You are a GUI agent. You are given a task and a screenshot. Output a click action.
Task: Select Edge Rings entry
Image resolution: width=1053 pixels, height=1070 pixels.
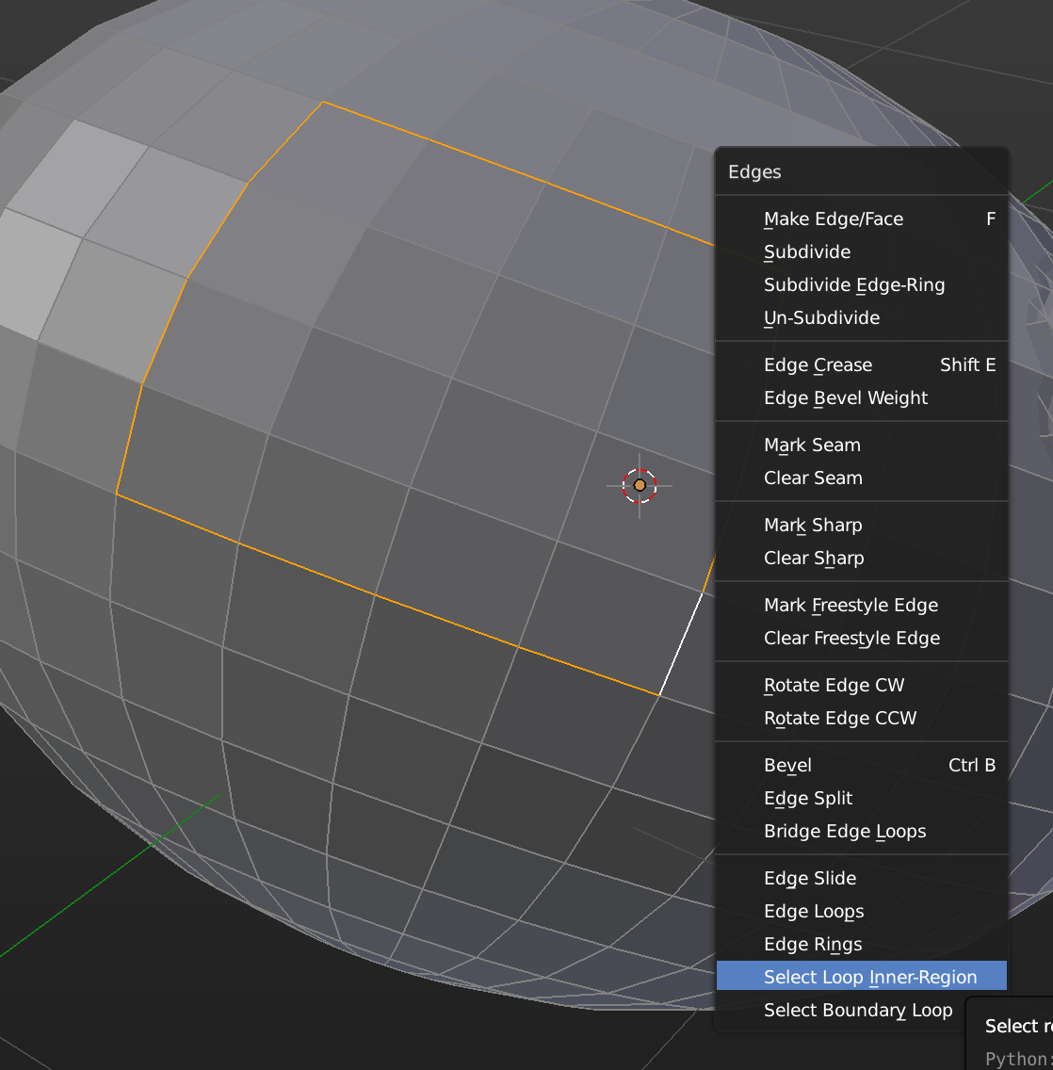[x=861, y=945]
